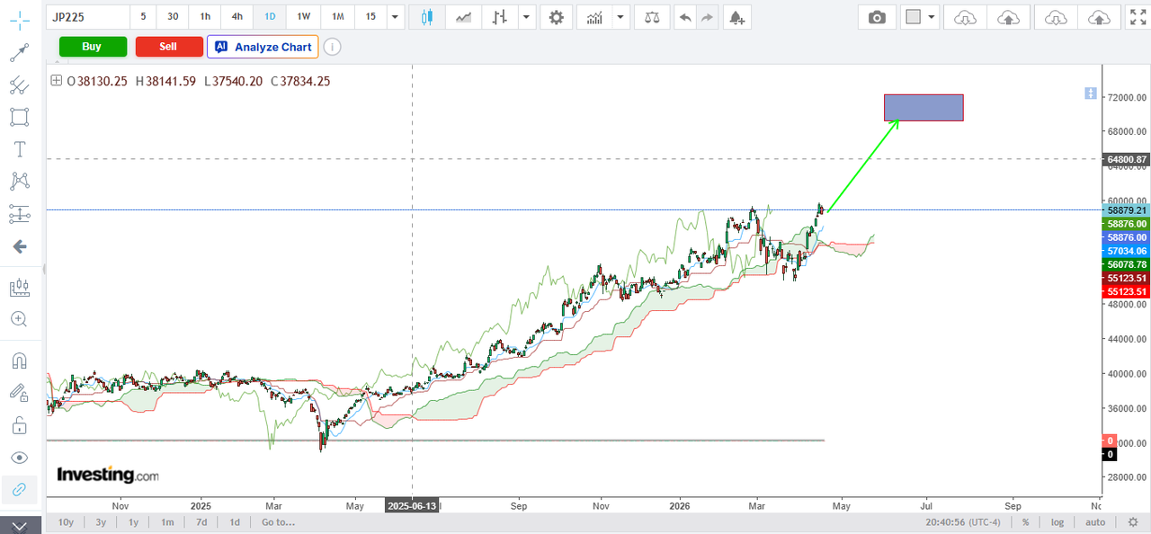The width and height of the screenshot is (1151, 534).
Task: Activate the text annotation tool
Action: tap(19, 149)
